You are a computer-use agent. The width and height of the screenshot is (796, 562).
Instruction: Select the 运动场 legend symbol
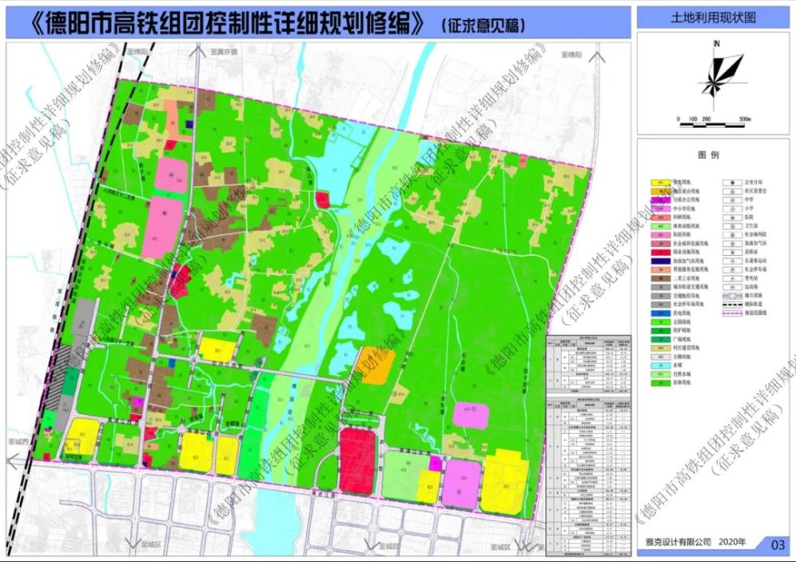pyautogui.click(x=732, y=287)
